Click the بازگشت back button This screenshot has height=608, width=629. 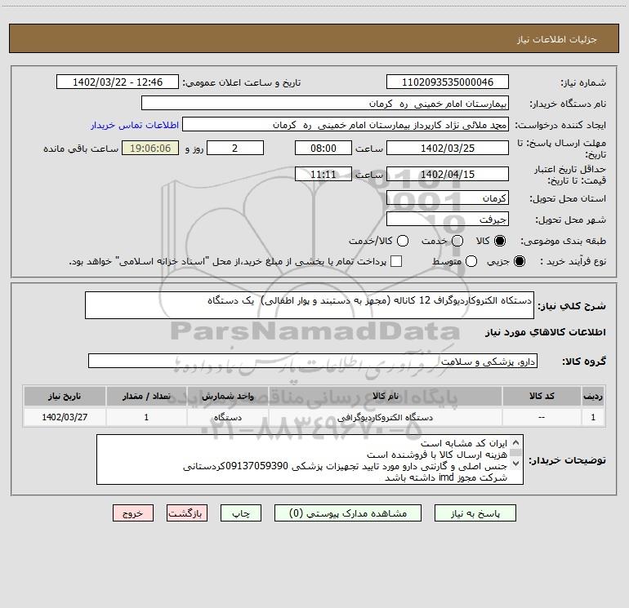187,513
